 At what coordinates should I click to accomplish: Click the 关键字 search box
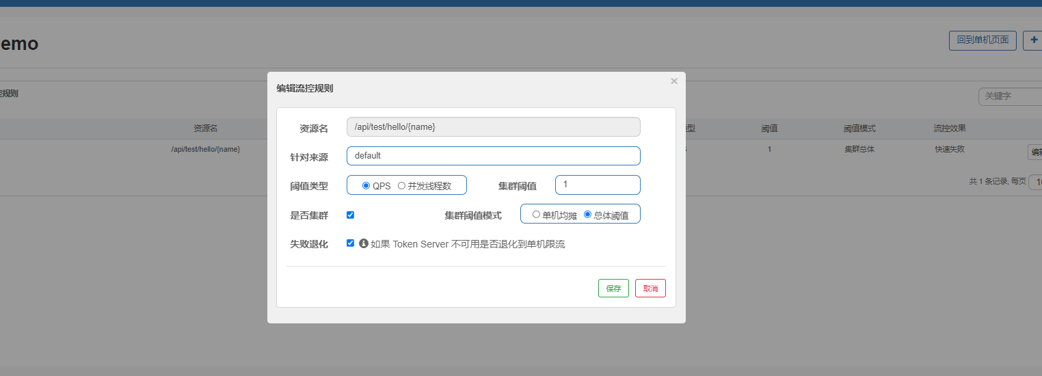(x=1011, y=96)
